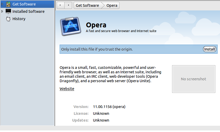The image size is (220, 132).
Task: Navigate to Get Software breadcrumb
Action: pyautogui.click(x=87, y=5)
